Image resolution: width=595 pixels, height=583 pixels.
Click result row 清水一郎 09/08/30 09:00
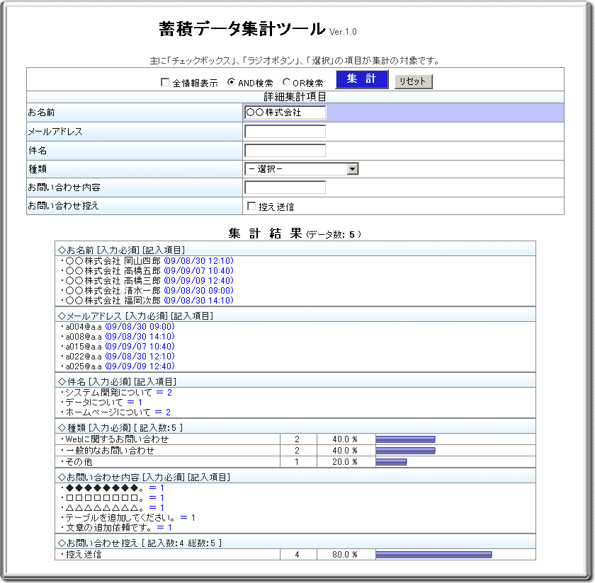[147, 290]
